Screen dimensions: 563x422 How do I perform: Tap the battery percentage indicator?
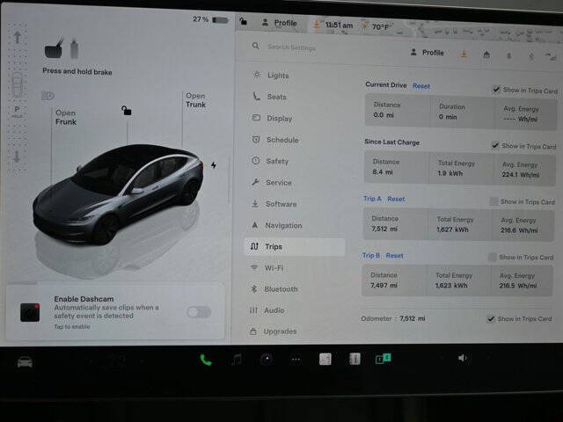click(x=211, y=19)
